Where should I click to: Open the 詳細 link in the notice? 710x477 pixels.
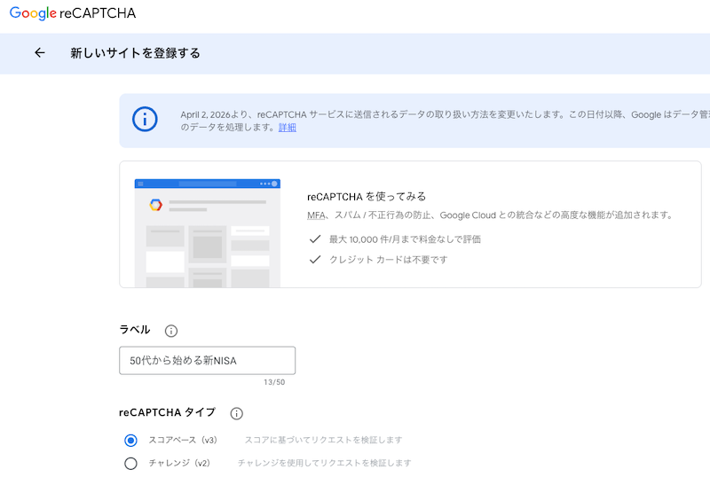coord(288,128)
